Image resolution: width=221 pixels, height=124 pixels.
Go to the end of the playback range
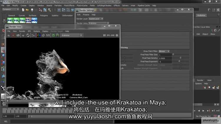coord(218,111)
